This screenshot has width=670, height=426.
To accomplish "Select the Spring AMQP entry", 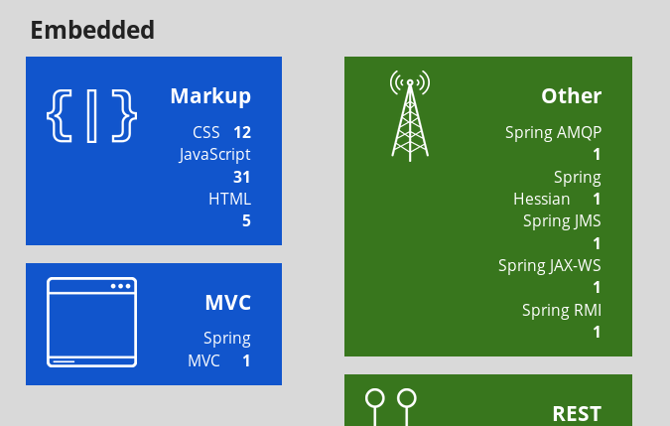I will 553,132.
